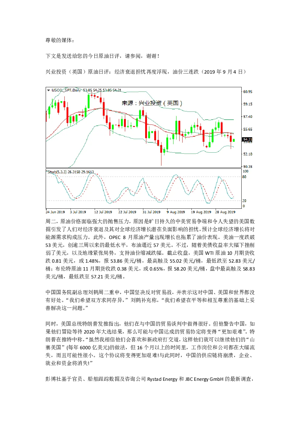
Task: Click the phrase '每年 6000 亿美元'
Action: 88,347
